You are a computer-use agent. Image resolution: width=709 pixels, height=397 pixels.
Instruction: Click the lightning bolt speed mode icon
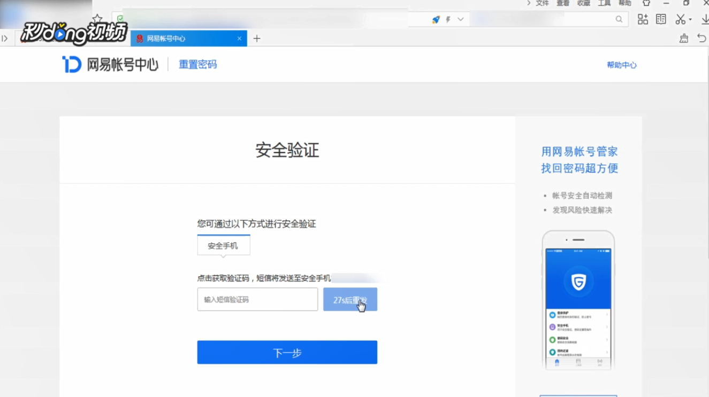tap(448, 19)
